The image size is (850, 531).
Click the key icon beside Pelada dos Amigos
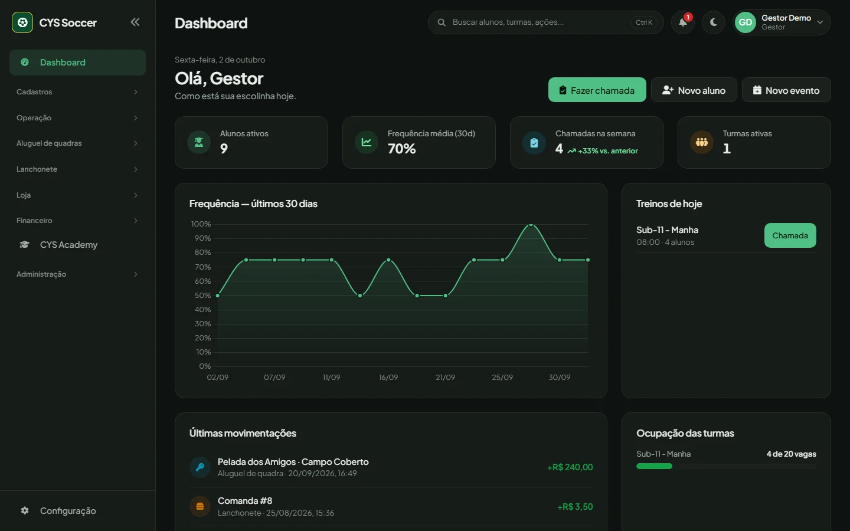(200, 467)
